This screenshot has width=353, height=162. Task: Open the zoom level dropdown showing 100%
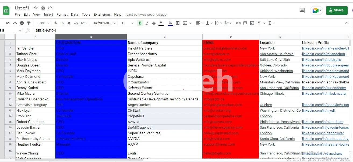tap(43, 23)
